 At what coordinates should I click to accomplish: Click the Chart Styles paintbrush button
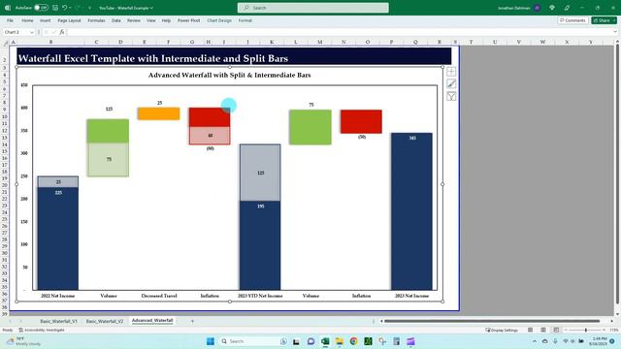(451, 84)
